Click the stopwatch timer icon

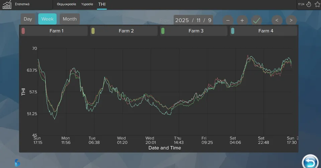click(309, 4)
